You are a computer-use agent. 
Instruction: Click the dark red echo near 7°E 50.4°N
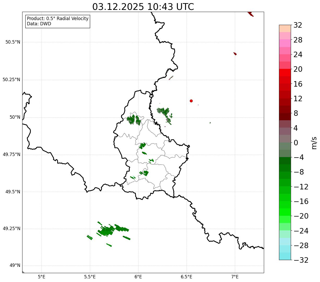pos(235,54)
